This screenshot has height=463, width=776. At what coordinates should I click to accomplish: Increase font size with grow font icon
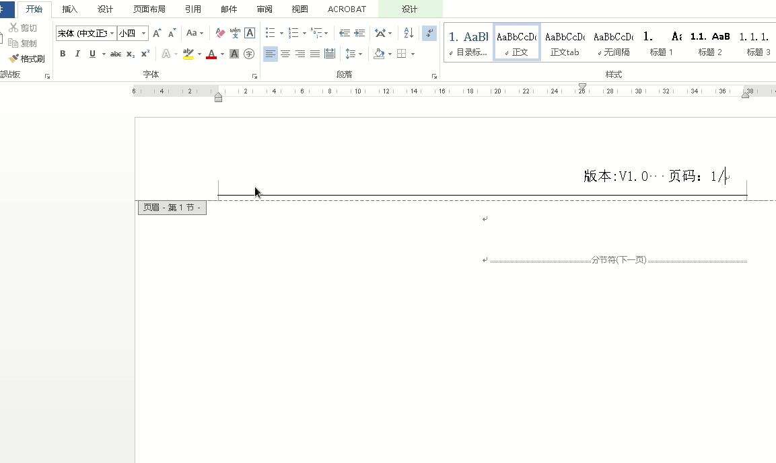tap(157, 33)
